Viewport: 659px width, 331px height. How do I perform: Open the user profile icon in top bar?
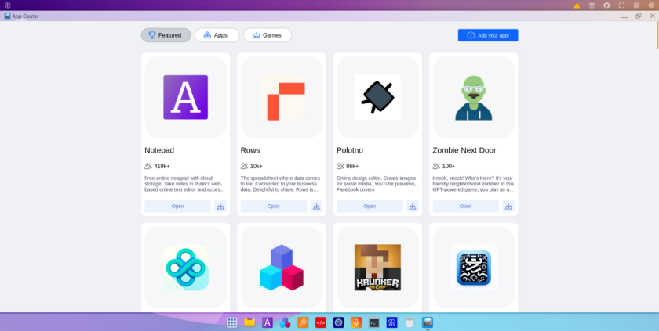tap(651, 5)
